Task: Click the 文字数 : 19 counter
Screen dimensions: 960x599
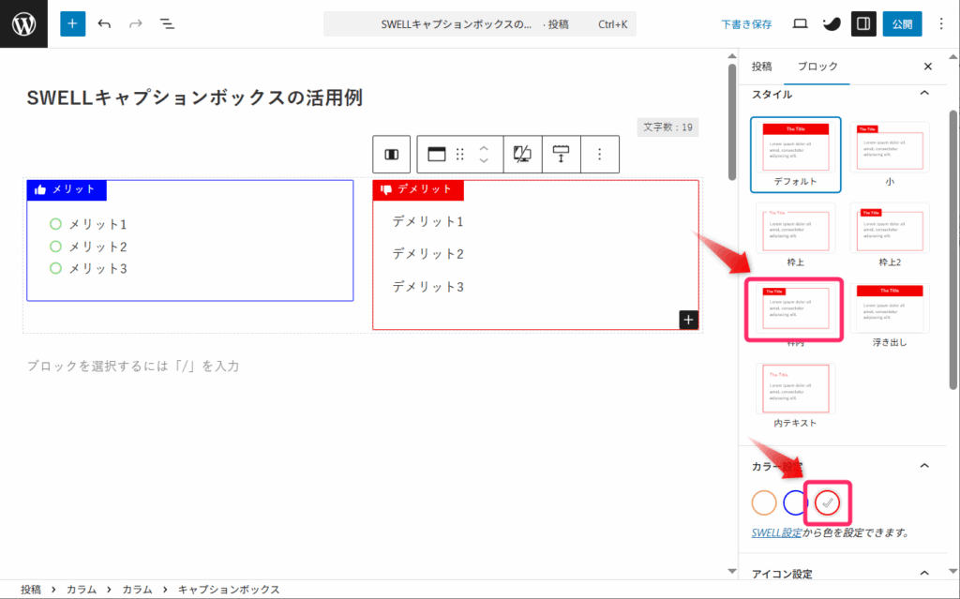Action: pos(667,127)
